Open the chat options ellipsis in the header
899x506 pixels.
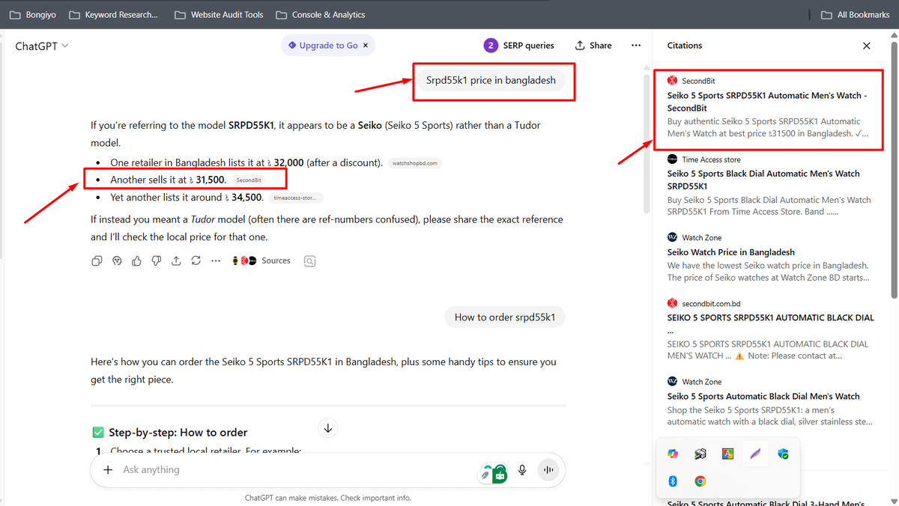636,46
